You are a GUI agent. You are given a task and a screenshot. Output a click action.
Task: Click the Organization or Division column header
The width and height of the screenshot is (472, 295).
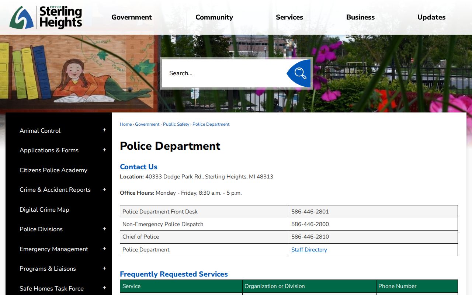[309, 286]
